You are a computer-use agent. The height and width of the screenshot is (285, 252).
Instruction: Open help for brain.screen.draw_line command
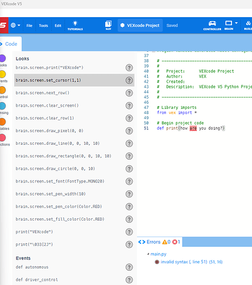pos(129,144)
